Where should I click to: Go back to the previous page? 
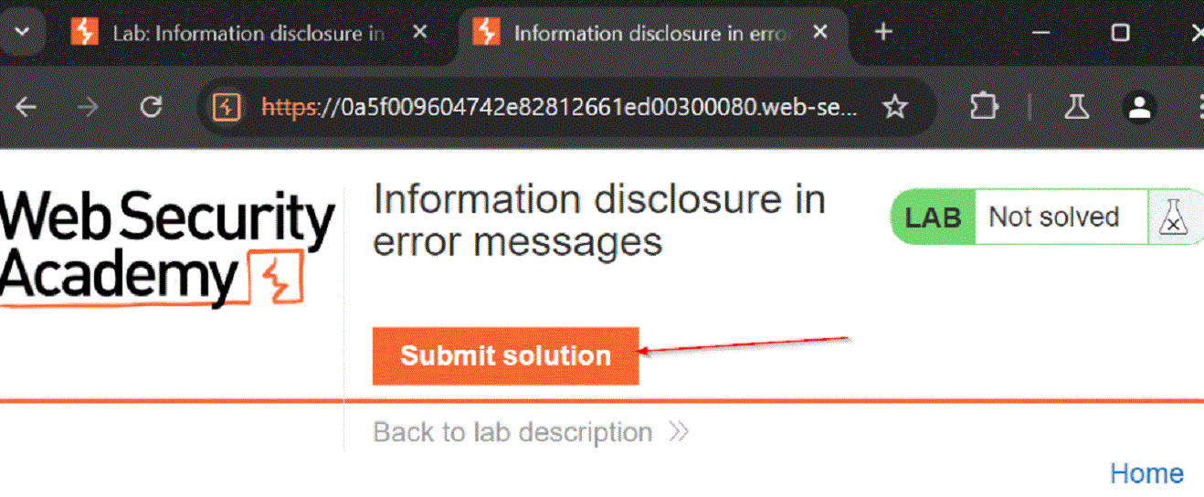(x=26, y=108)
